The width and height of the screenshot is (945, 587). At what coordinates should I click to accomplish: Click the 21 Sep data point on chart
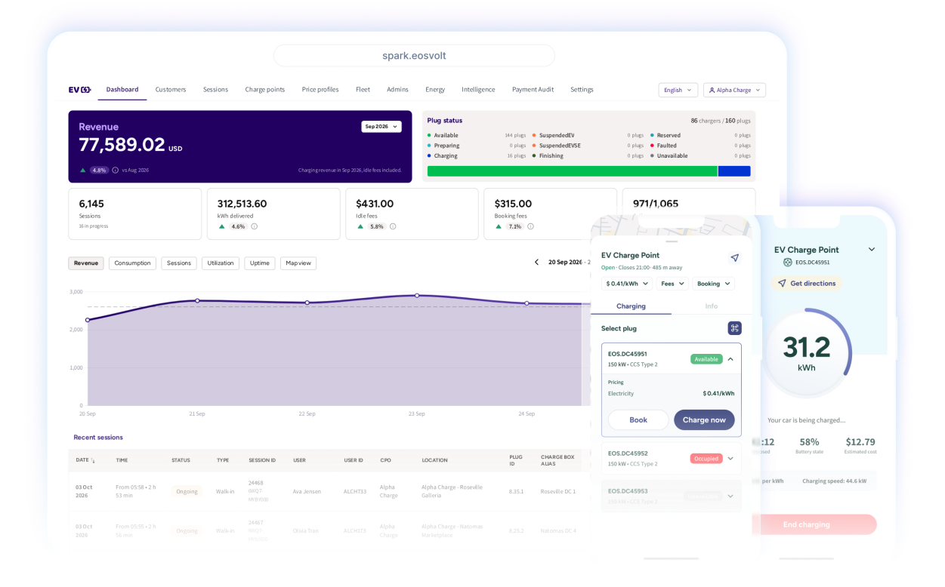click(197, 300)
